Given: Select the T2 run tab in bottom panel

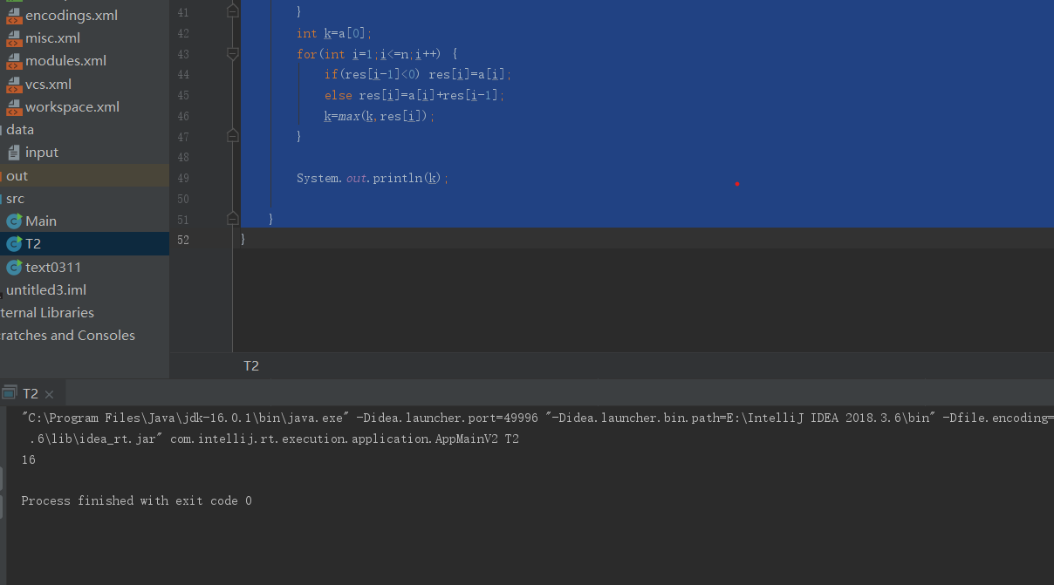Looking at the screenshot, I should pyautogui.click(x=31, y=393).
